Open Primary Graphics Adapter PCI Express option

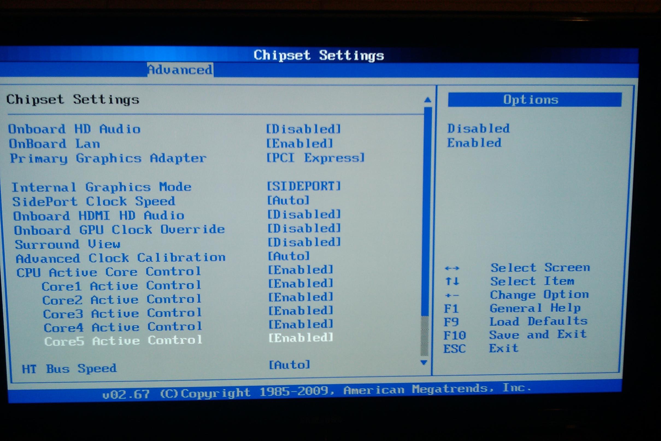tap(315, 158)
